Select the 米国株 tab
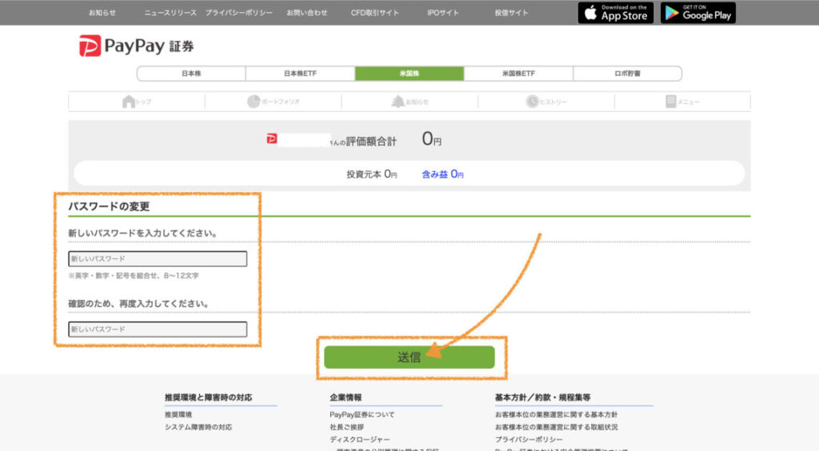 click(x=409, y=74)
